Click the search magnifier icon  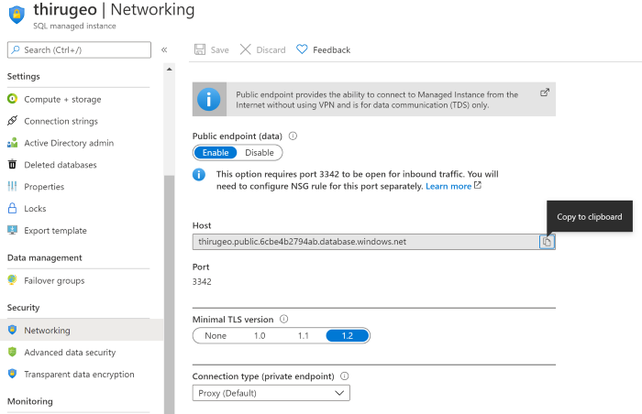pos(16,49)
